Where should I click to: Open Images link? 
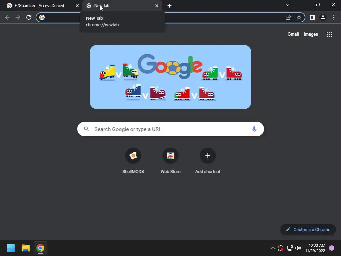311,34
